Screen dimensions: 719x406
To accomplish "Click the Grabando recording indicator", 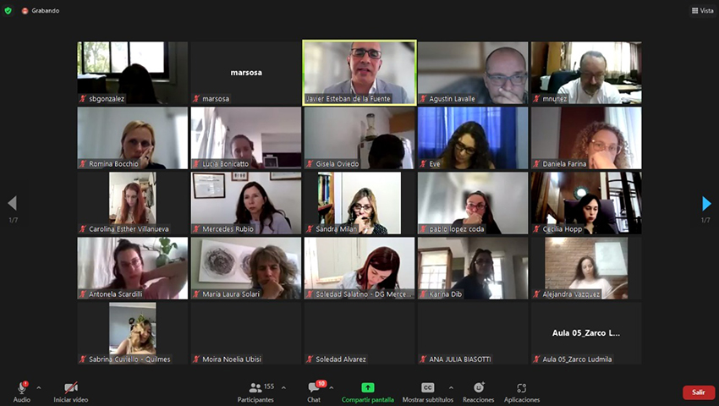I will tap(41, 10).
